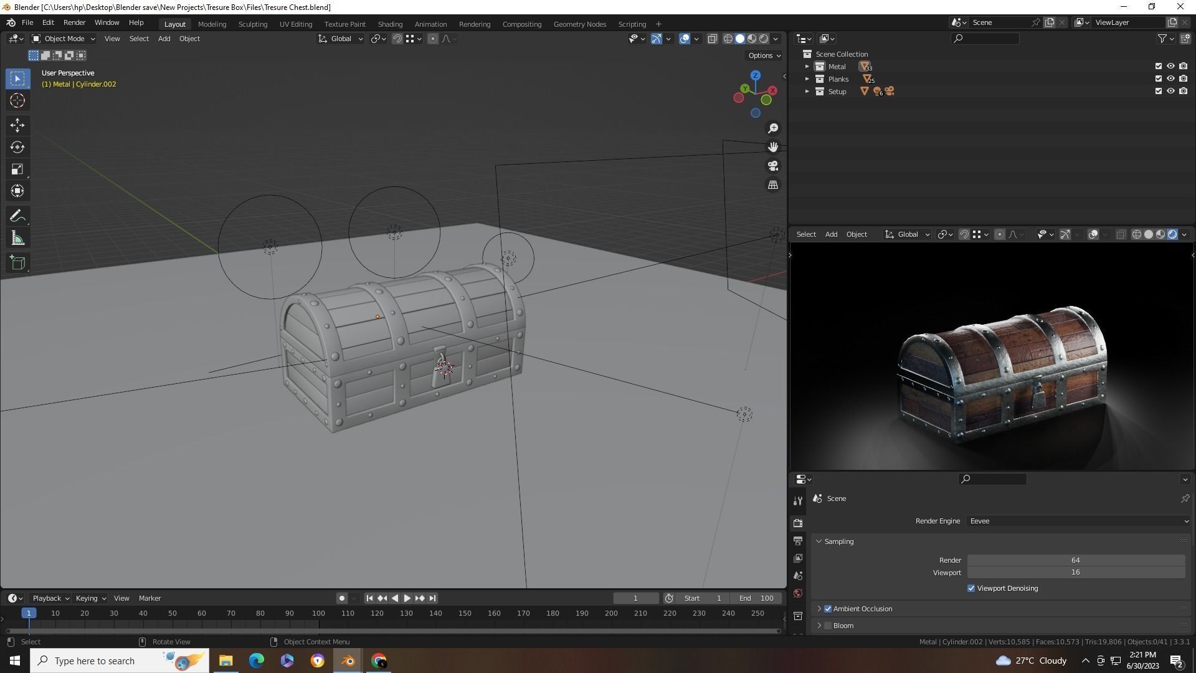1196x673 pixels.
Task: Open the Object Mode dropdown
Action: (64, 39)
